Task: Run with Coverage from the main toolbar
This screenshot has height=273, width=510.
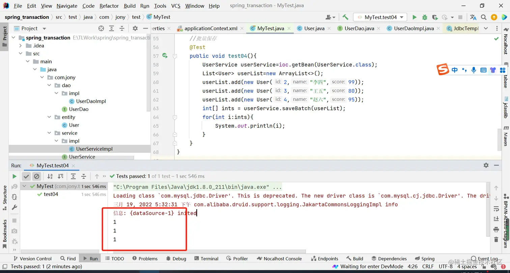Action: tap(435, 17)
